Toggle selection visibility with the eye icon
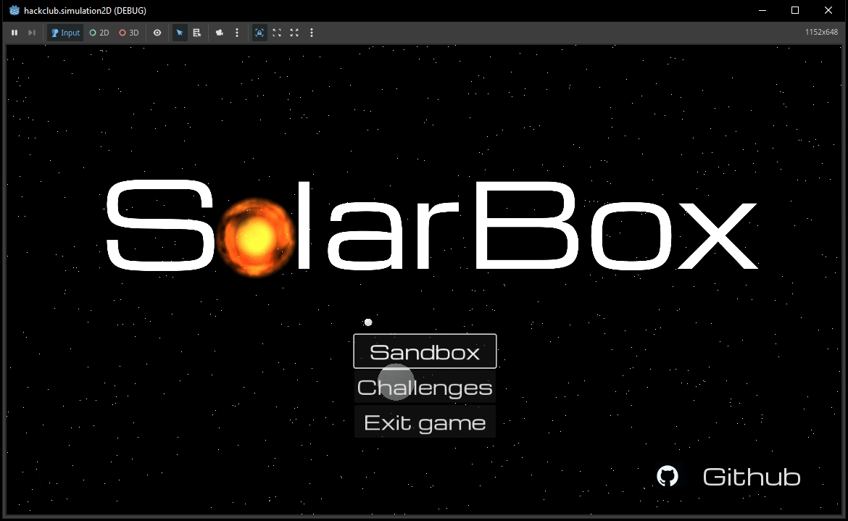Viewport: 848px width, 521px height. pos(157,33)
